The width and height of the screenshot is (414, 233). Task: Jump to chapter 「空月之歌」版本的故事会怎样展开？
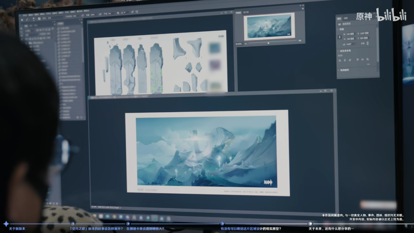(x=96, y=229)
